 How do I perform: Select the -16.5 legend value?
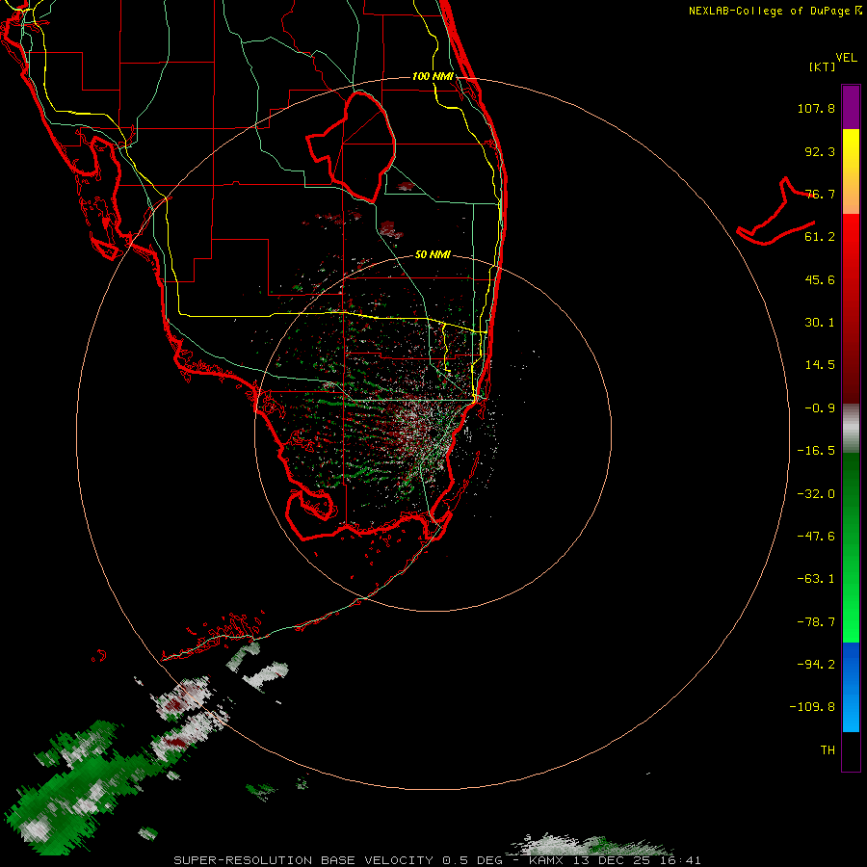(x=816, y=451)
